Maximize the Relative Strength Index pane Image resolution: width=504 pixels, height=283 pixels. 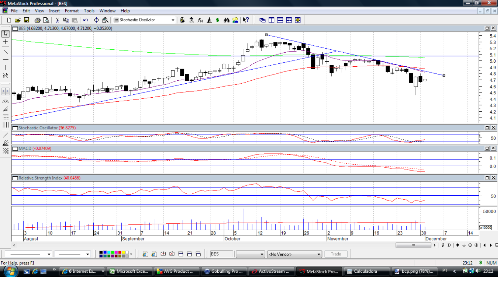[x=487, y=178]
